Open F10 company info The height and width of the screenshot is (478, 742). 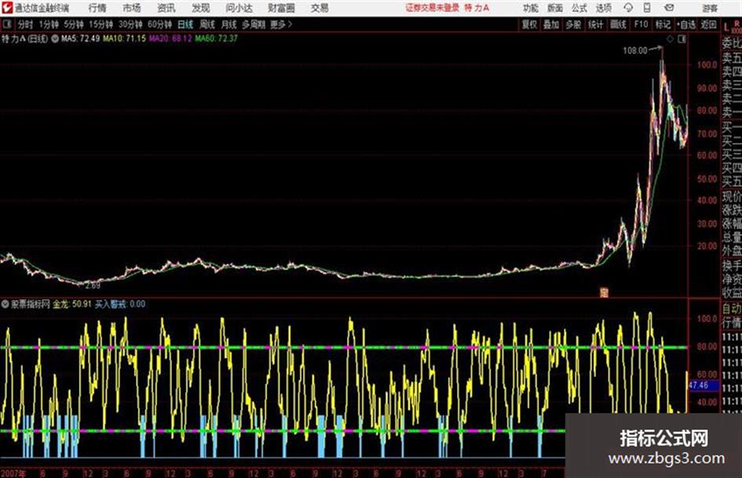(x=641, y=24)
